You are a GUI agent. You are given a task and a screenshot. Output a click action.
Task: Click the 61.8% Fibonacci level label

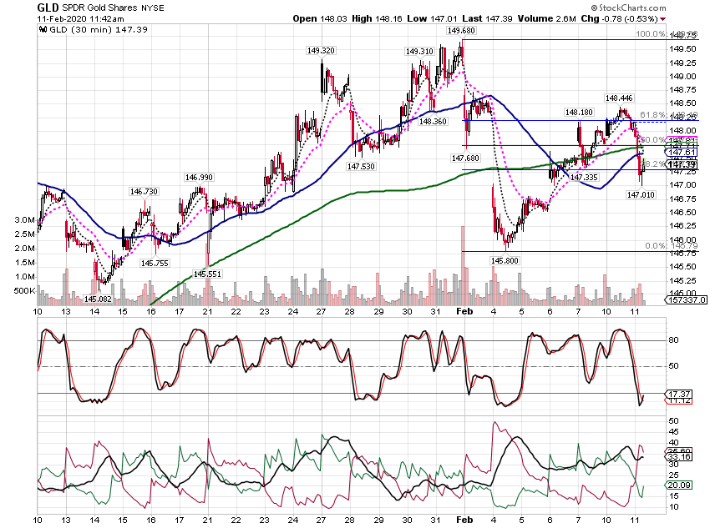(x=653, y=115)
